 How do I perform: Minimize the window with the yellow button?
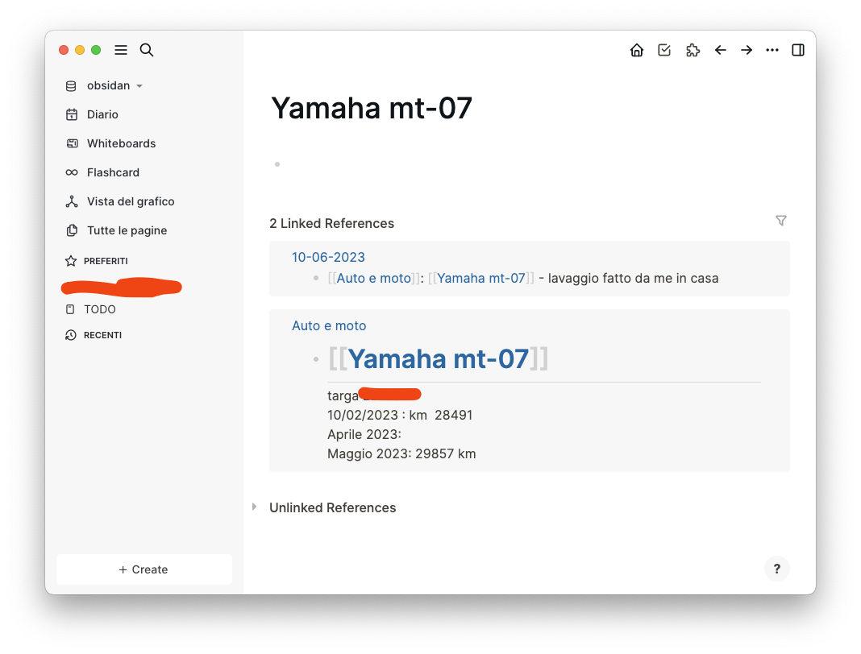point(80,50)
